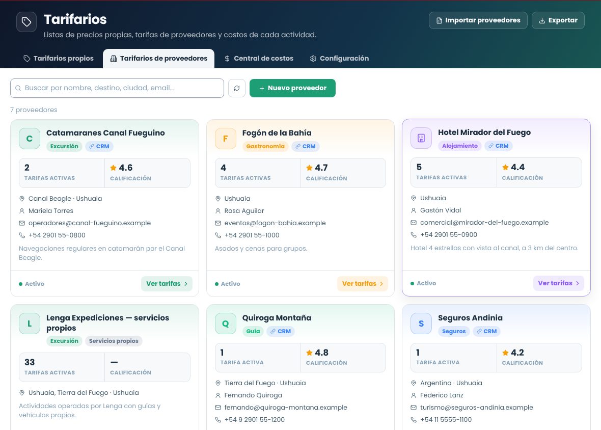The height and width of the screenshot is (430, 601).
Task: Click the phone icon beside +54 2901 55-0900
Action: [414, 235]
